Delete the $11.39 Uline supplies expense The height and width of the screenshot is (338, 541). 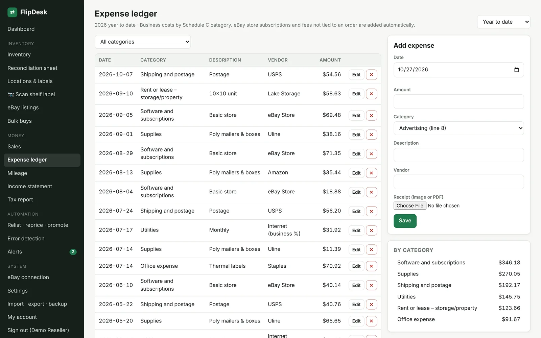(371, 249)
